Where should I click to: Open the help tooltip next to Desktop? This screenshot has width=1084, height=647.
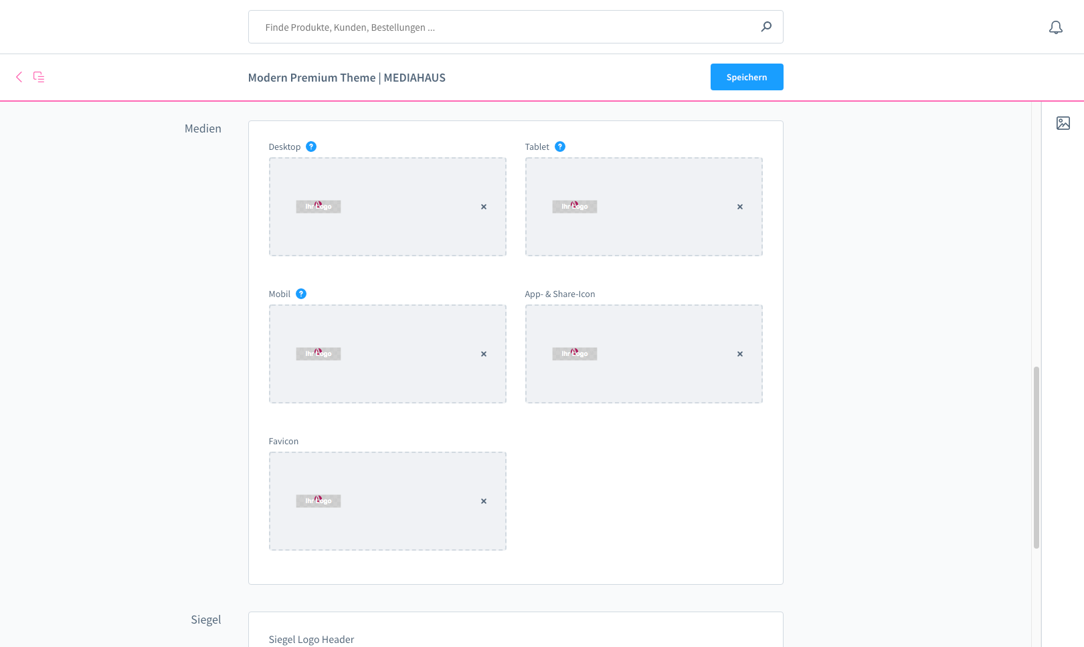(311, 146)
